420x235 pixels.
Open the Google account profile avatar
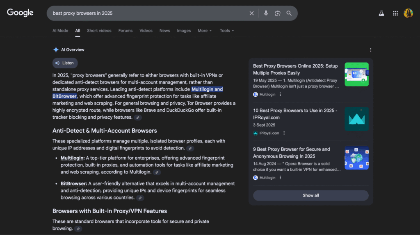[408, 13]
